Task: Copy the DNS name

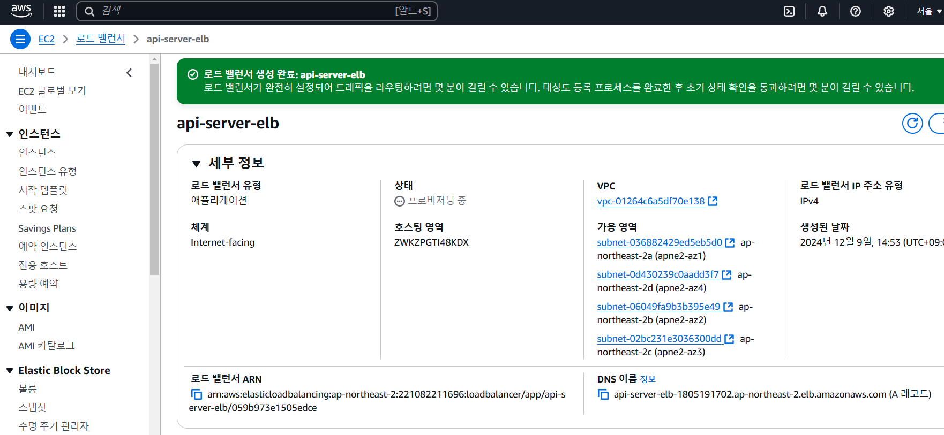Action: tap(603, 394)
